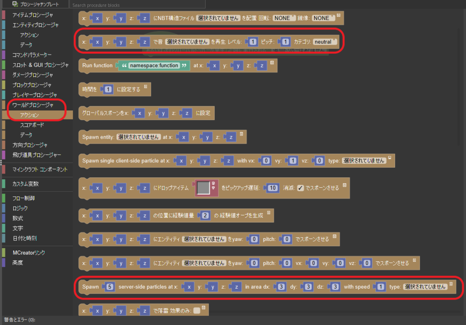The image size is (466, 325).
Task: Click the note icon on the Run function block
Action: point(271,62)
